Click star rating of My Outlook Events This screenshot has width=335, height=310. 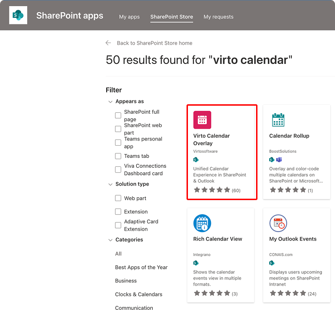pyautogui.click(x=288, y=293)
